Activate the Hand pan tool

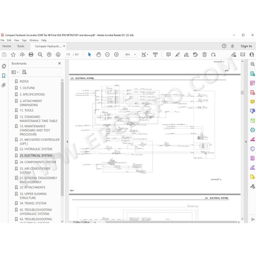tap(98, 54)
